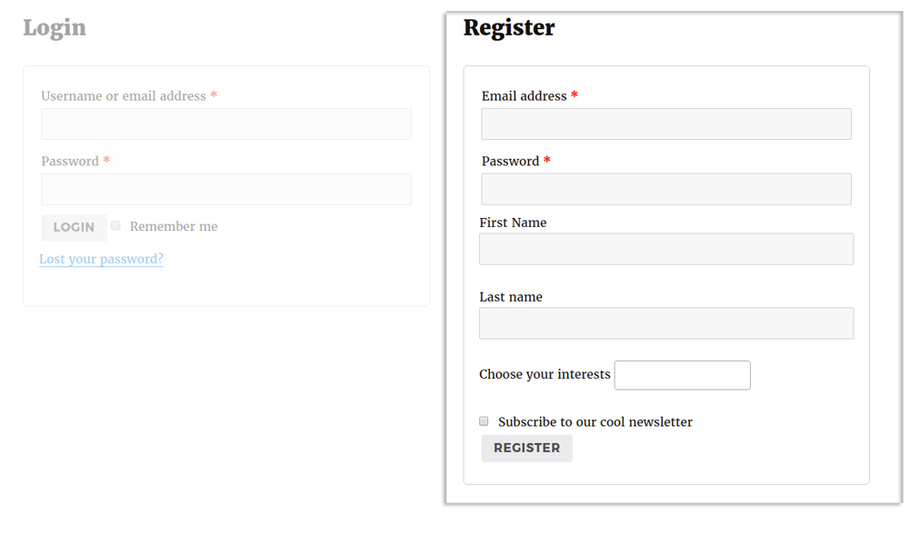
Task: Submit with the REGISTER button
Action: coord(527,448)
